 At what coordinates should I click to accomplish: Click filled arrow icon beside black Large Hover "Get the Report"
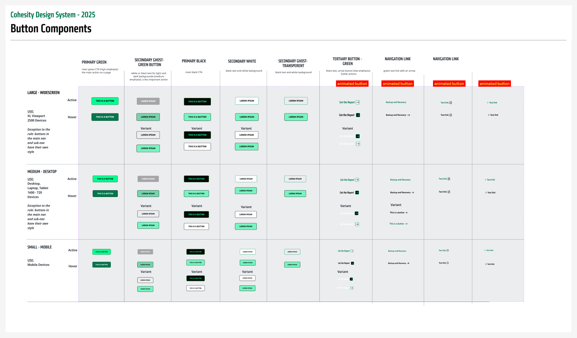pyautogui.click(x=358, y=115)
